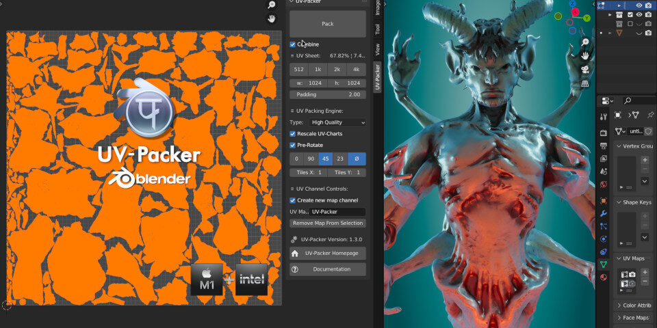Click the Tiles Y value field
Image resolution: width=657 pixels, height=328 pixels.
point(347,173)
